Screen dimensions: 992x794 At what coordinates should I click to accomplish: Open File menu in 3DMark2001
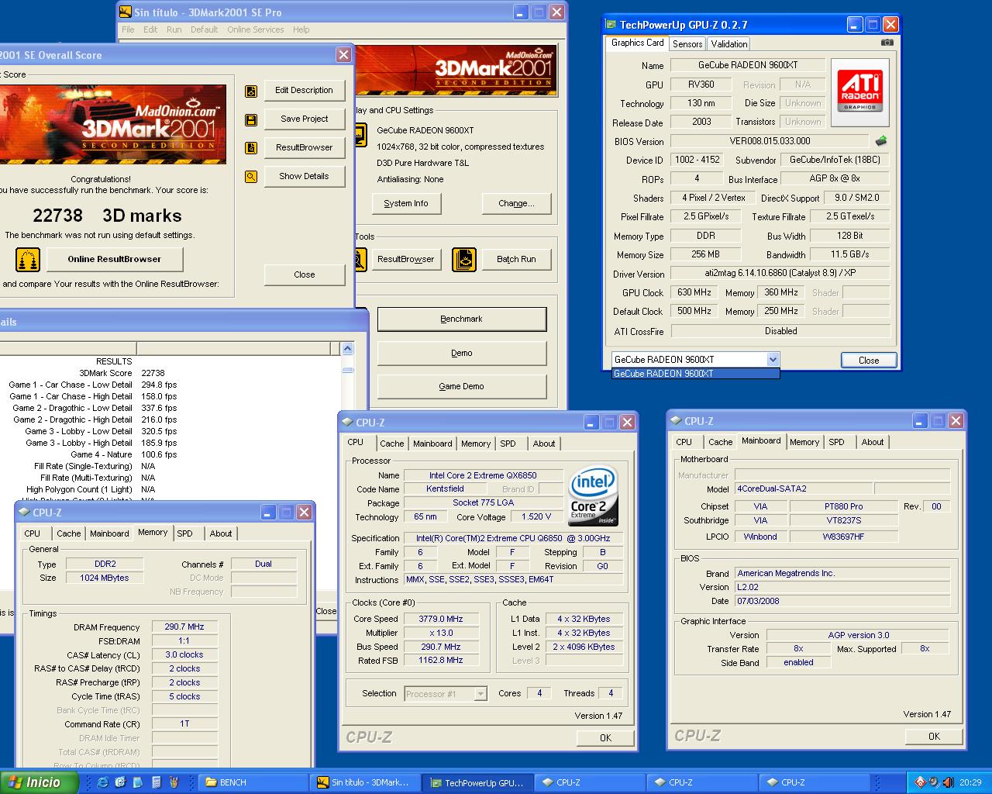(128, 29)
